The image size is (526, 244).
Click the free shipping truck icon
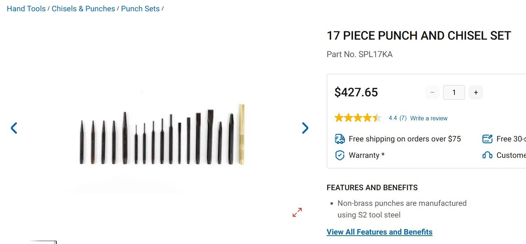[340, 139]
